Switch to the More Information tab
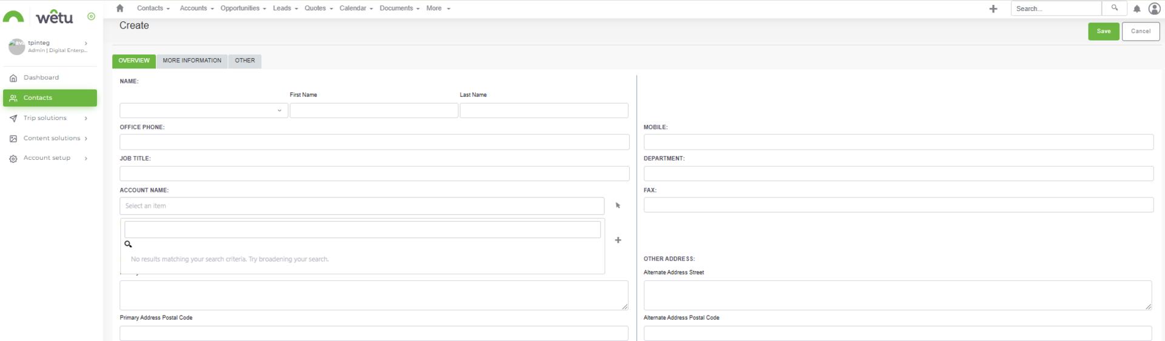This screenshot has height=341, width=1165. 192,61
